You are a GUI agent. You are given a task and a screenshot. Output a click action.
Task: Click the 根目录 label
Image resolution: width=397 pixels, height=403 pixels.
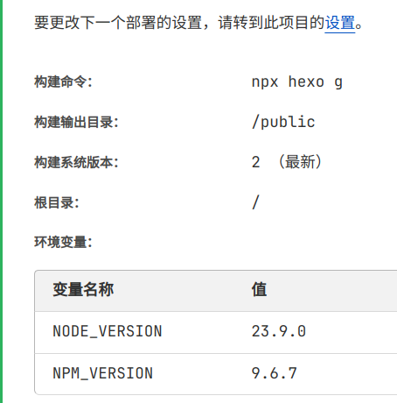coord(57,202)
